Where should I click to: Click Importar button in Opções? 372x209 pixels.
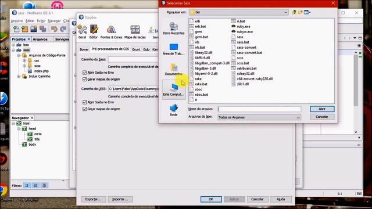coord(120,199)
